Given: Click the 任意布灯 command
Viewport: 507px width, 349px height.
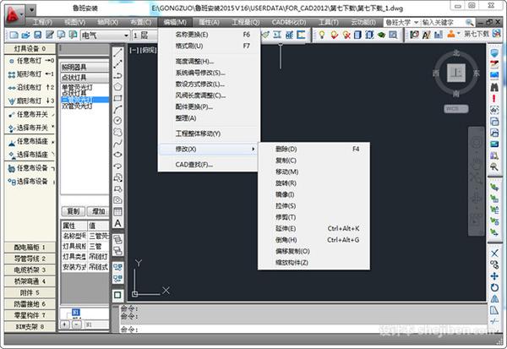Looking at the screenshot, I should (x=30, y=61).
